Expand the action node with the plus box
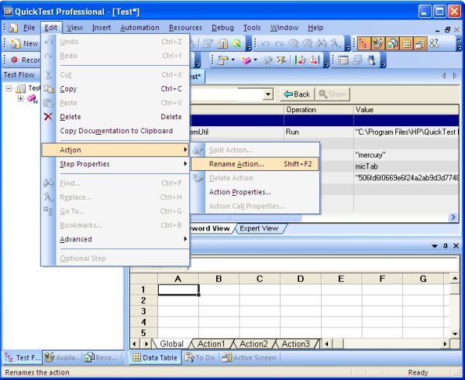 tap(20, 98)
